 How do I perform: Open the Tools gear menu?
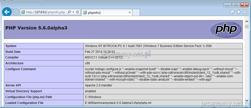coord(245,12)
